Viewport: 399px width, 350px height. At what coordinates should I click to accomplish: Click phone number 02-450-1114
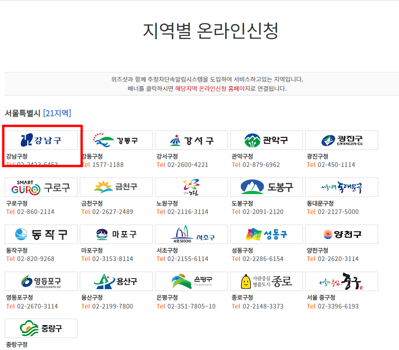336,165
